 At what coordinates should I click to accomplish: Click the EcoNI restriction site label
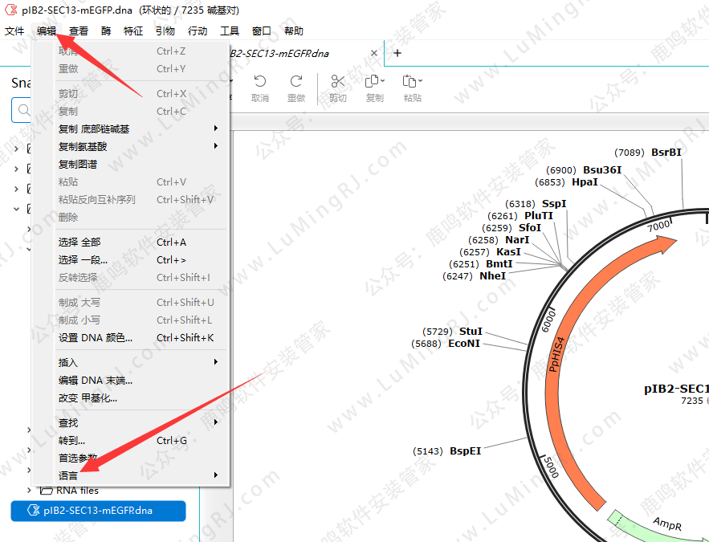[465, 344]
